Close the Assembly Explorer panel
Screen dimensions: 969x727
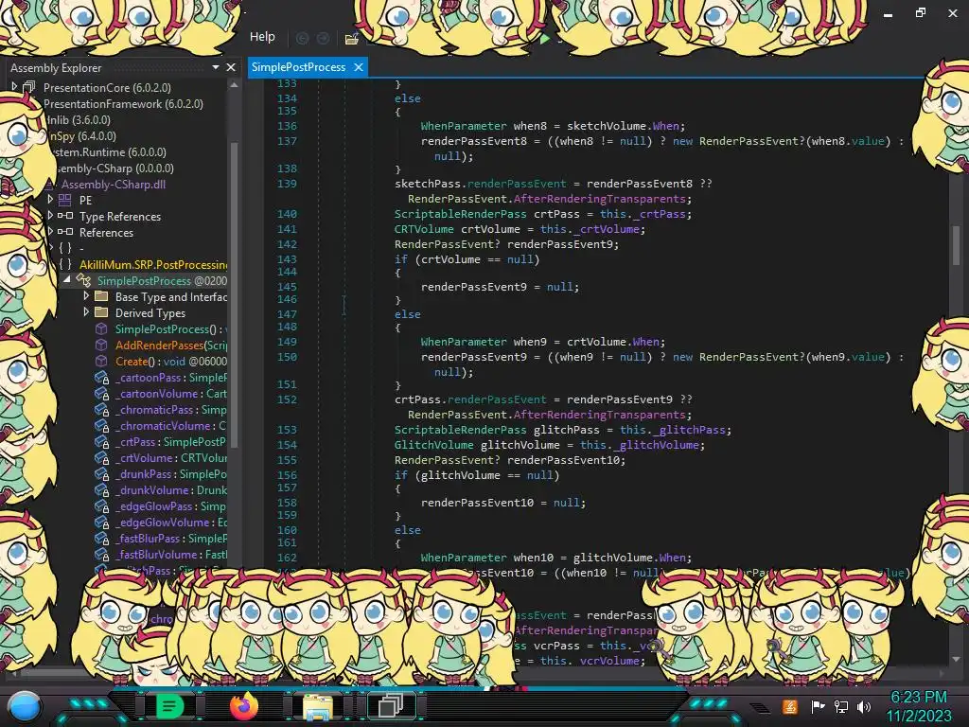231,67
